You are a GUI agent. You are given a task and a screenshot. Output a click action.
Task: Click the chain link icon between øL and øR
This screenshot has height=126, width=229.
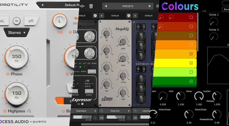point(17,21)
